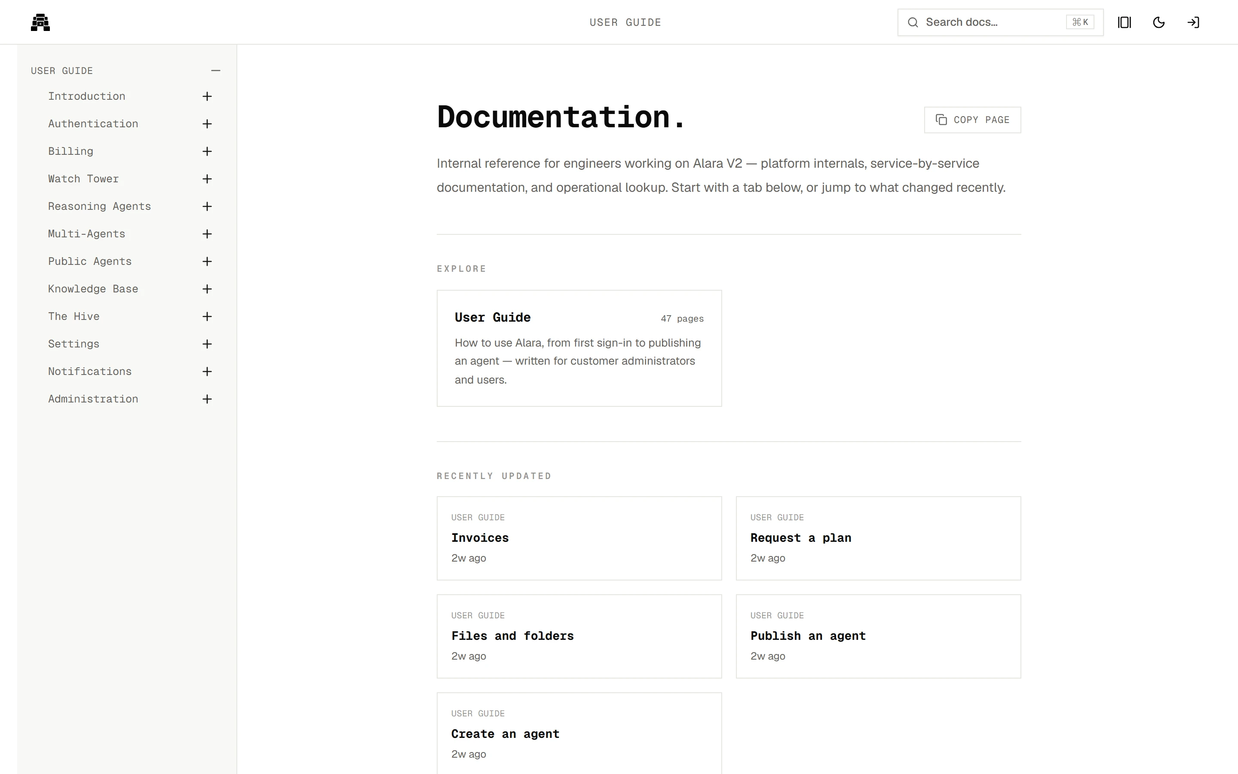Open the Request a plan card
The width and height of the screenshot is (1238, 774).
click(878, 538)
